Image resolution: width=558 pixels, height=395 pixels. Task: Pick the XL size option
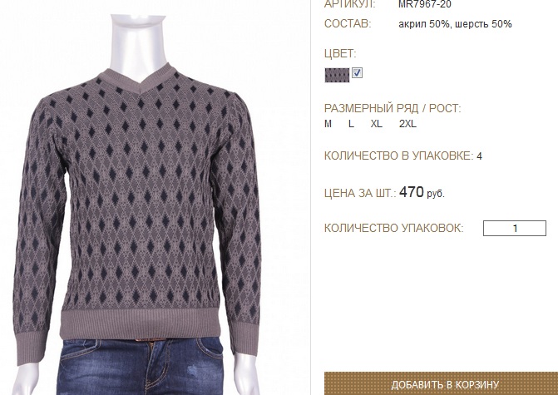click(x=376, y=124)
